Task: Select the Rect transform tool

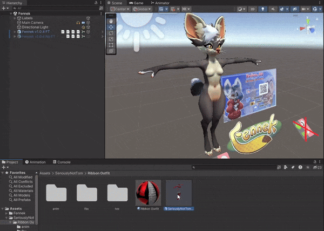Action: pos(111,45)
